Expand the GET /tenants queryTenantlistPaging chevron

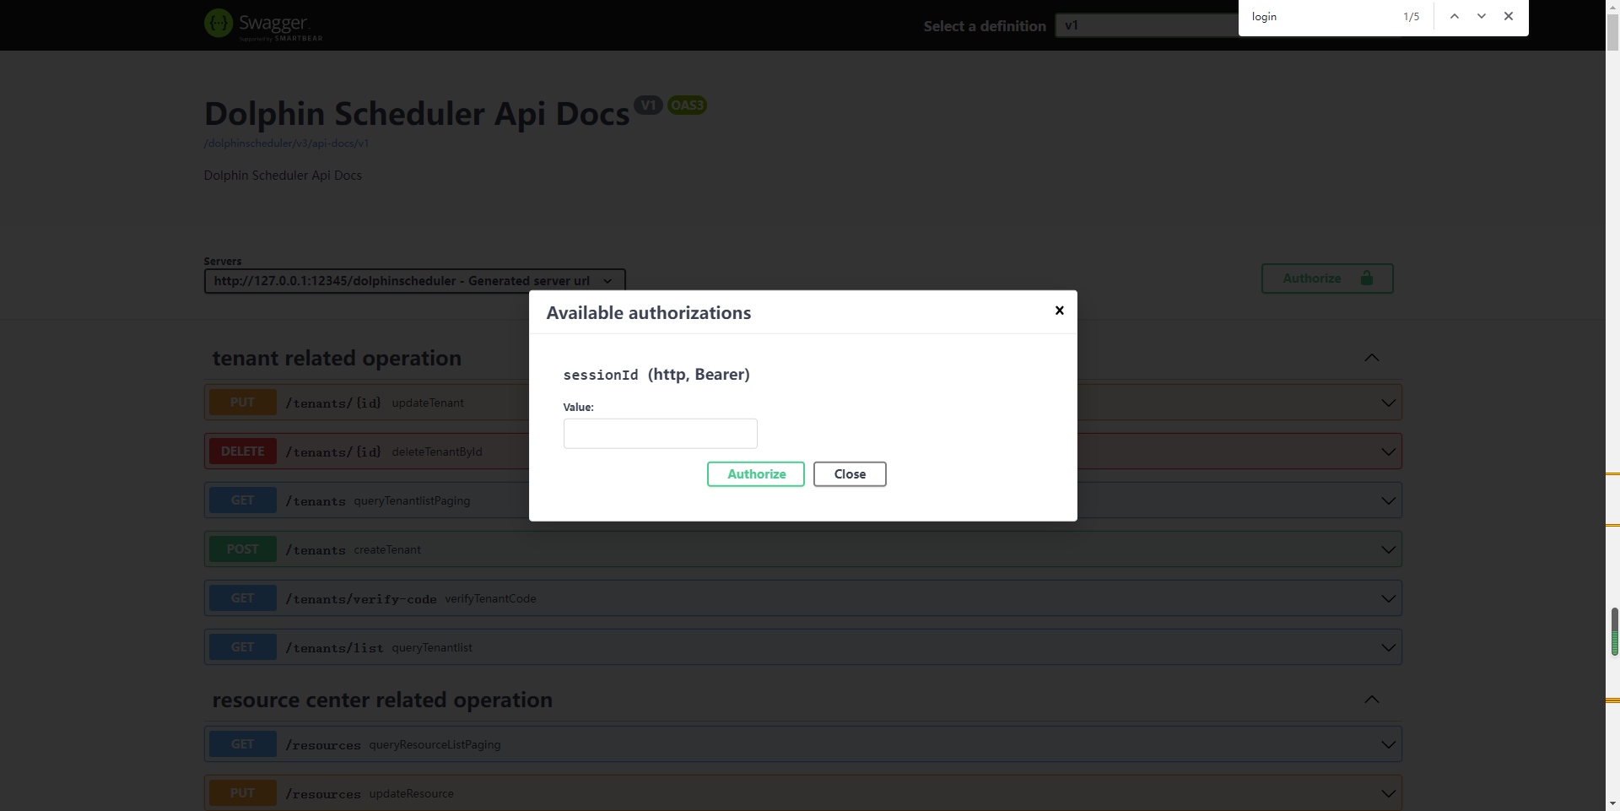pyautogui.click(x=1388, y=500)
